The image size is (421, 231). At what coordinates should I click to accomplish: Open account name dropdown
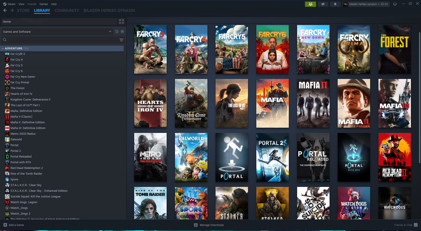click(x=365, y=4)
